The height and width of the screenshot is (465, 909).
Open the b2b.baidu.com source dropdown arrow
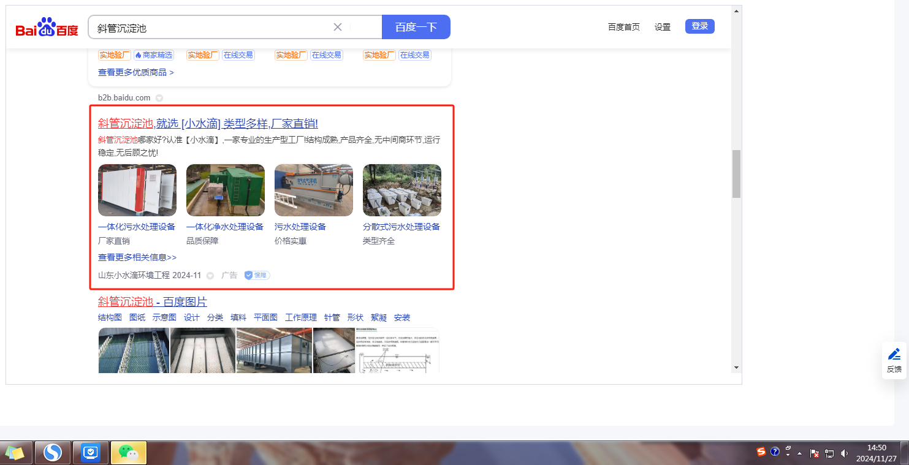[159, 98]
